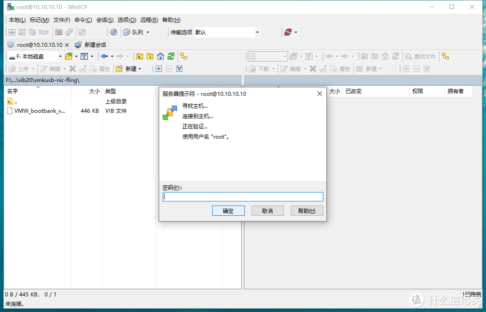Viewport: 486px width, 312px height.
Task: Click the local panel filter icon
Action: 84,56
